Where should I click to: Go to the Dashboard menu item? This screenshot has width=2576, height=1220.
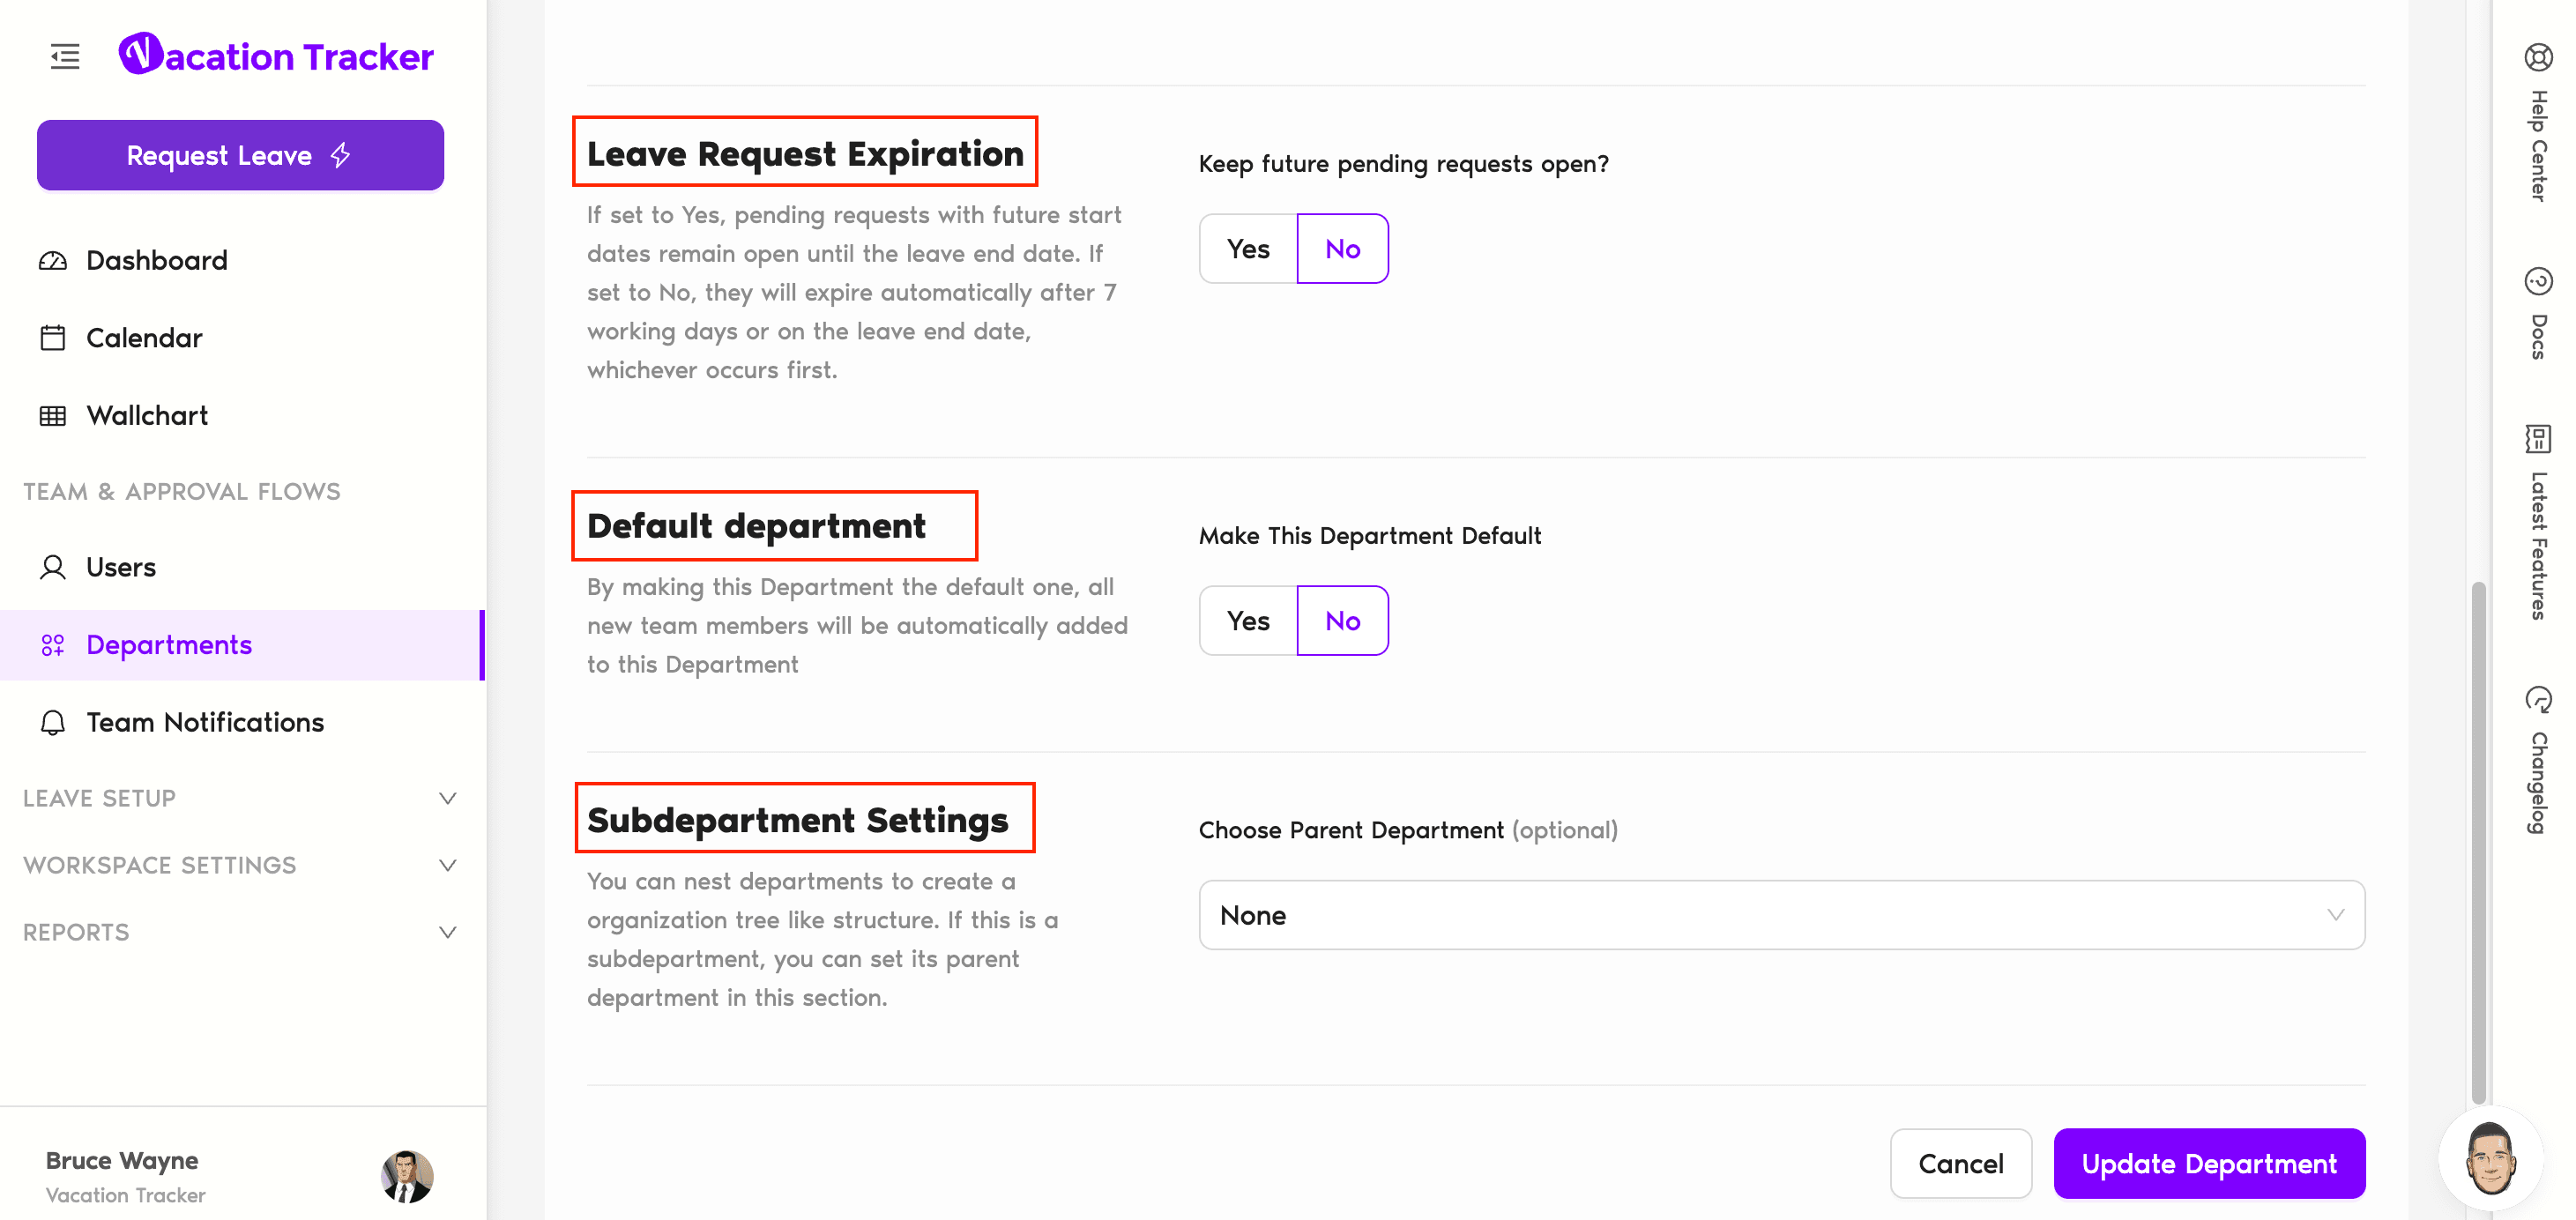157,260
